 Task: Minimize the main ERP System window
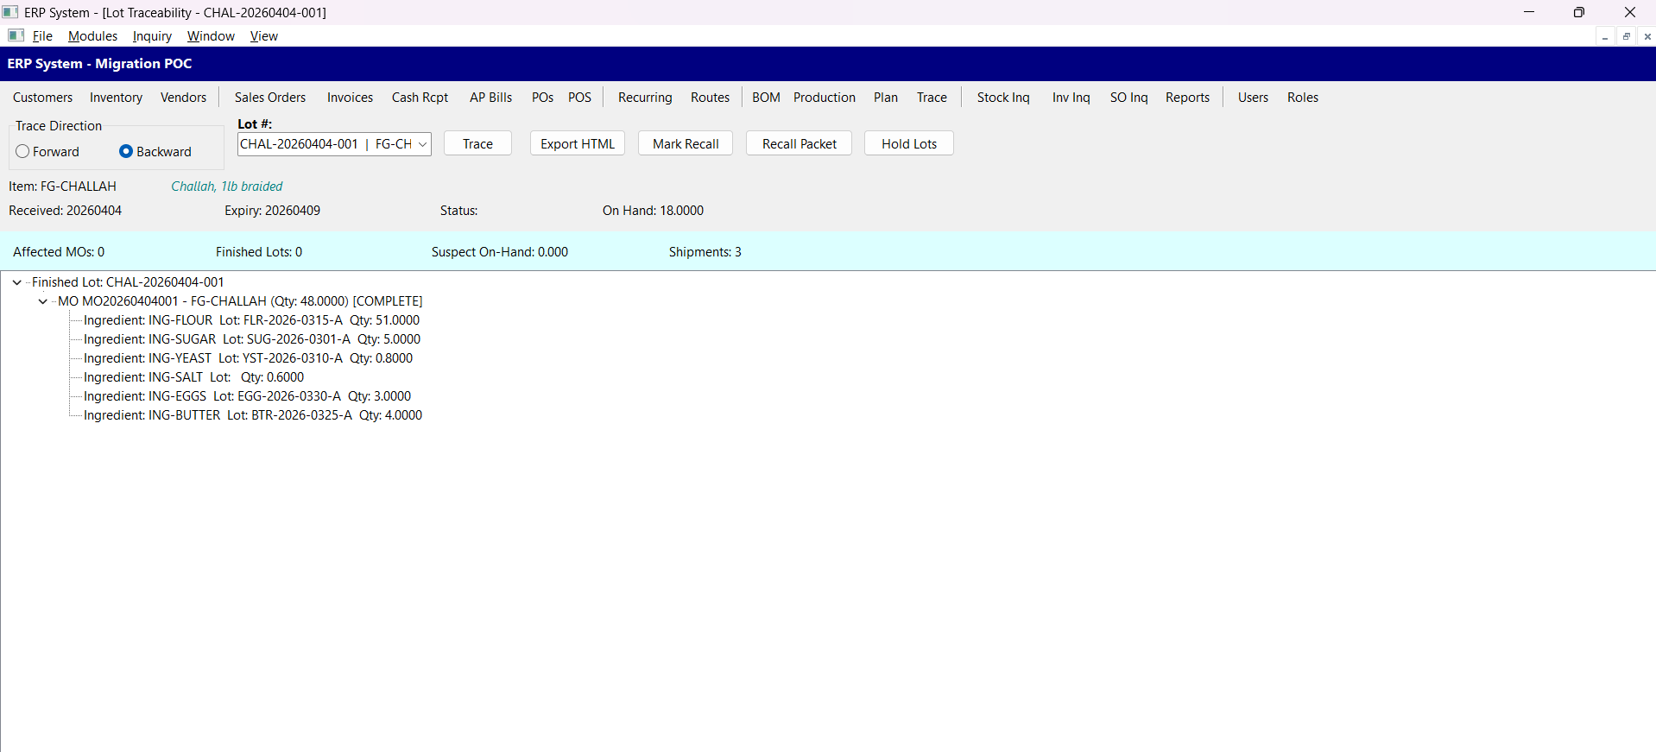[x=1529, y=12]
